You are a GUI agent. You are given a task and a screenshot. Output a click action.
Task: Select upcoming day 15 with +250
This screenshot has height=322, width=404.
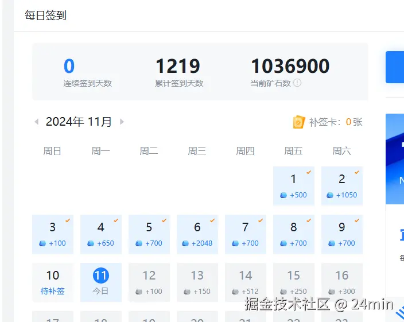[x=294, y=282]
